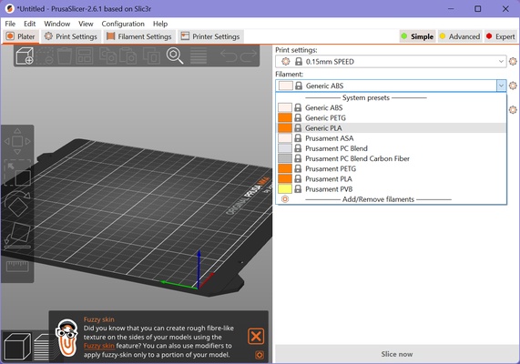
Task: Switch to the Print Settings tab
Action: (x=71, y=36)
